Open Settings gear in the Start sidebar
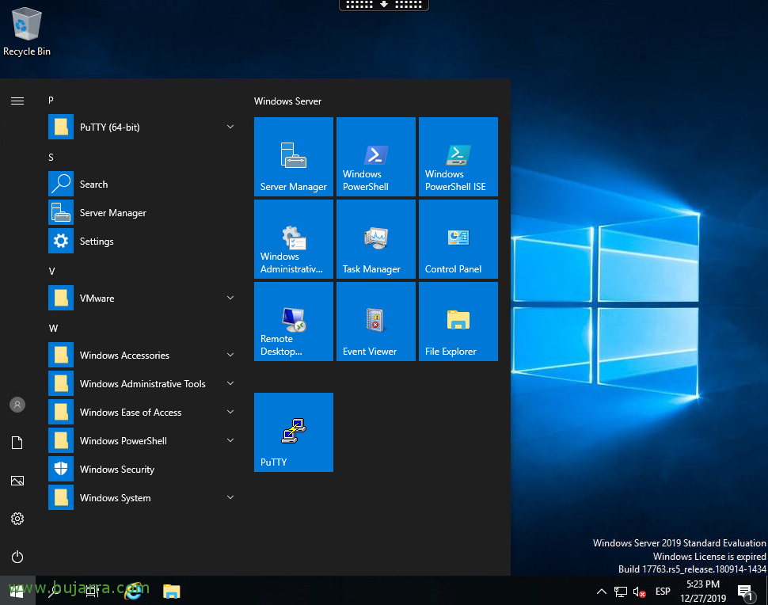The height and width of the screenshot is (605, 768). [x=17, y=519]
